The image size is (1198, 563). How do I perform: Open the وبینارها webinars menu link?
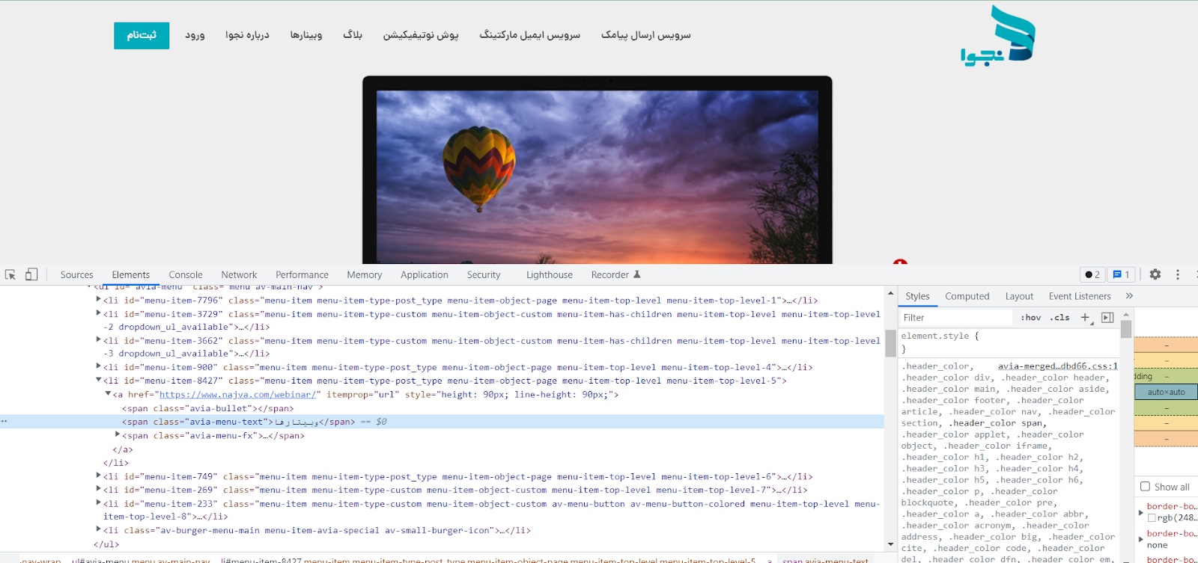point(306,35)
